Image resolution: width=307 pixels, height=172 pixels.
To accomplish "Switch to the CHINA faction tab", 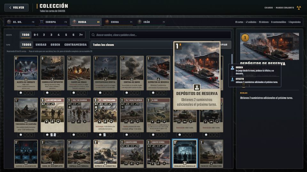I will point(118,22).
